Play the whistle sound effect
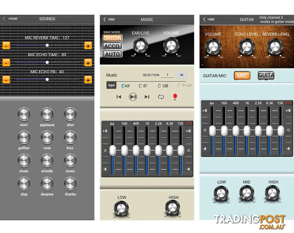 click(47, 161)
